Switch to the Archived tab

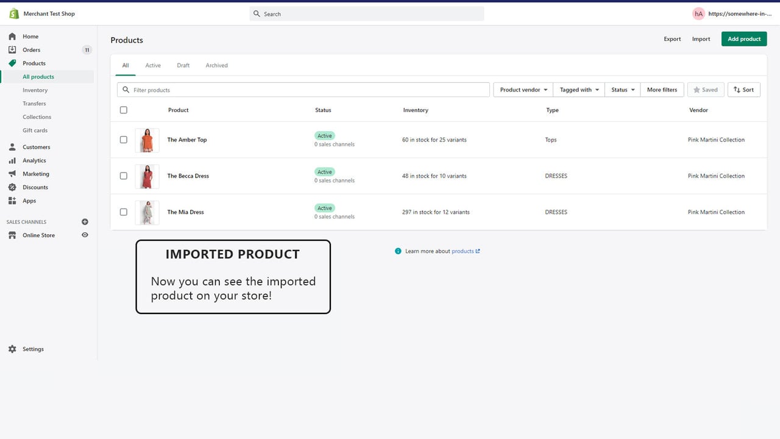point(216,65)
